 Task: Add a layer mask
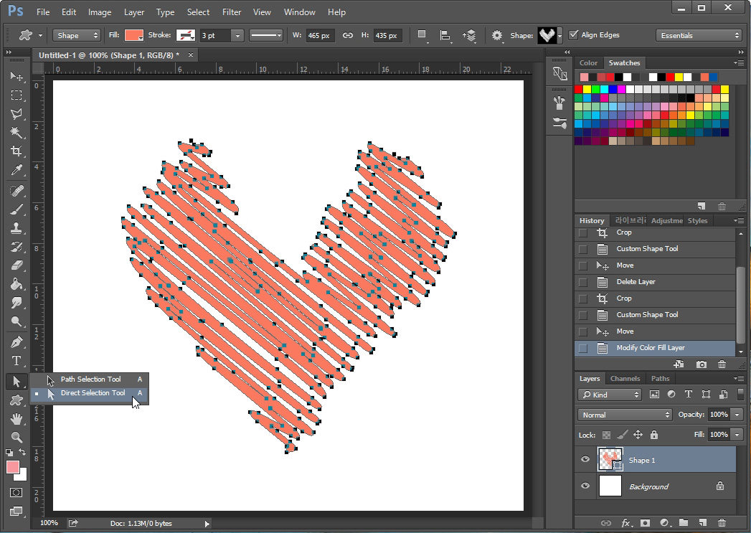coord(645,523)
